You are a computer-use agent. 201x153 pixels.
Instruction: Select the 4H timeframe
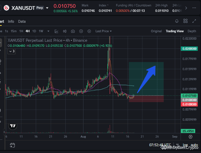click(x=28, y=31)
